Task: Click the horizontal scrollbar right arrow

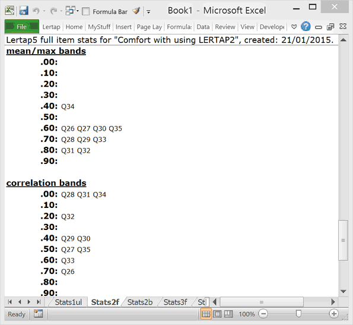Action: pyautogui.click(x=333, y=302)
